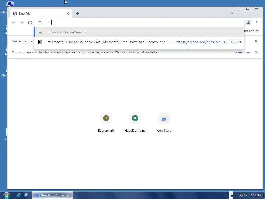Dismiss the "You are using an" infobar
265x199 pixels.
[256, 41]
